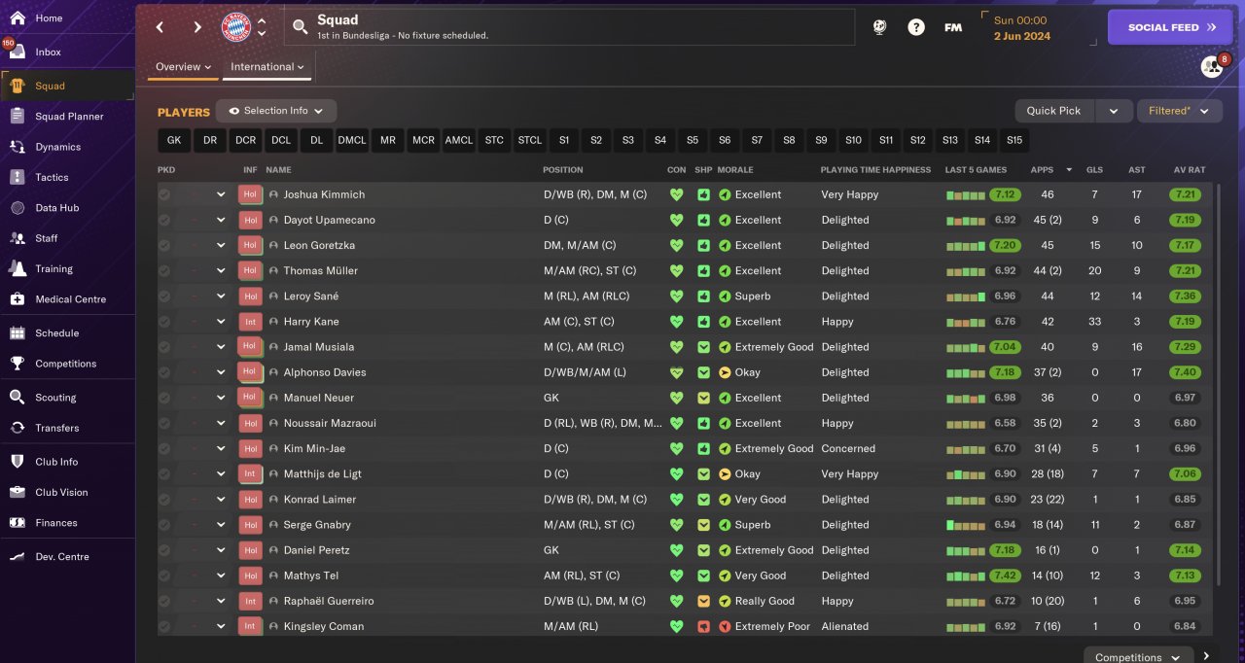Toggle pick checkbox for Kingsley Coman

pyautogui.click(x=164, y=626)
